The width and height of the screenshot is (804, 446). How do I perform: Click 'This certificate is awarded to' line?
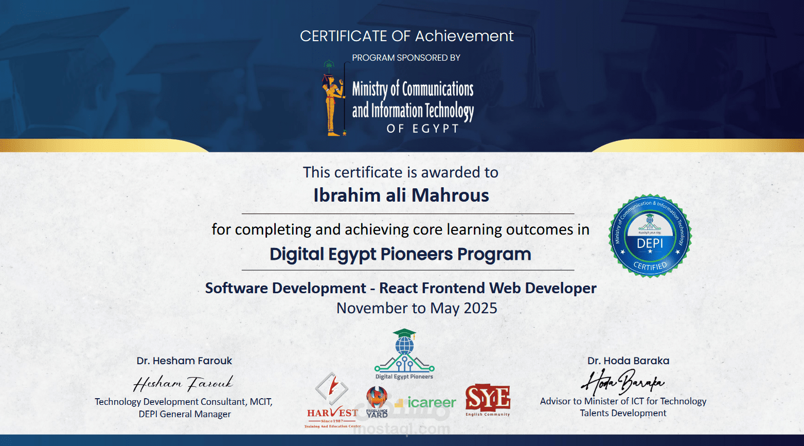(x=401, y=172)
